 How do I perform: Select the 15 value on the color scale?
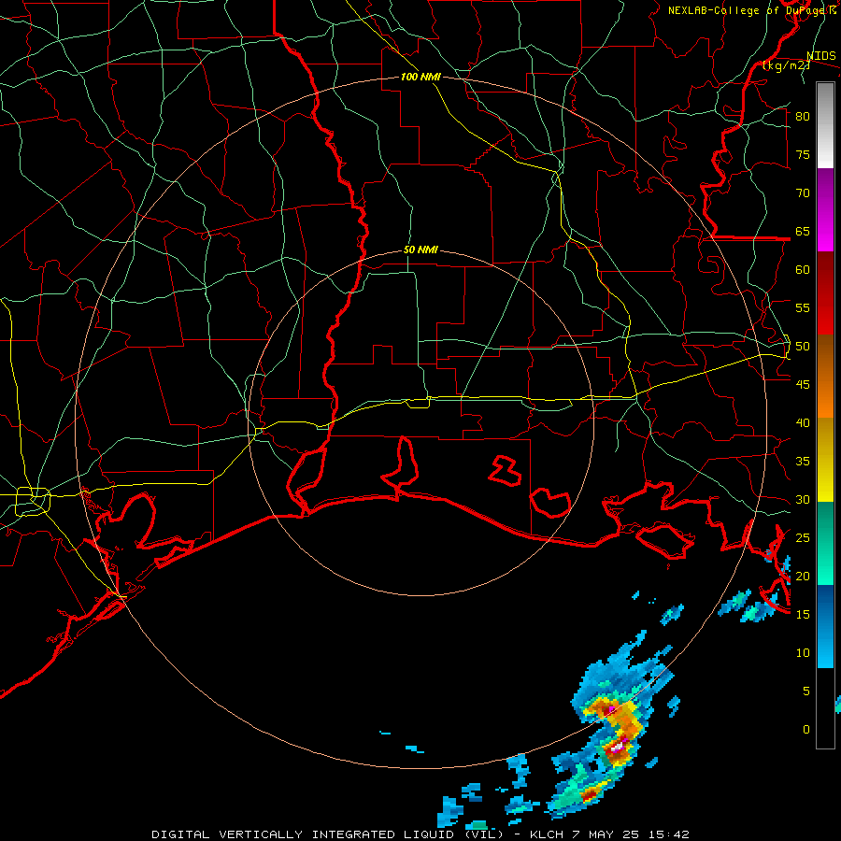click(803, 615)
